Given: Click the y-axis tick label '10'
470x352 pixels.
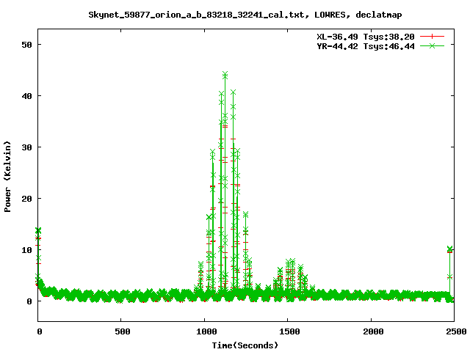Looking at the screenshot, I should click(26, 250).
